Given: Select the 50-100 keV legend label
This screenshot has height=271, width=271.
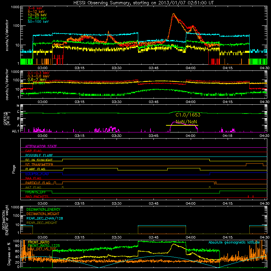Looking at the screenshot, I should (x=38, y=22).
